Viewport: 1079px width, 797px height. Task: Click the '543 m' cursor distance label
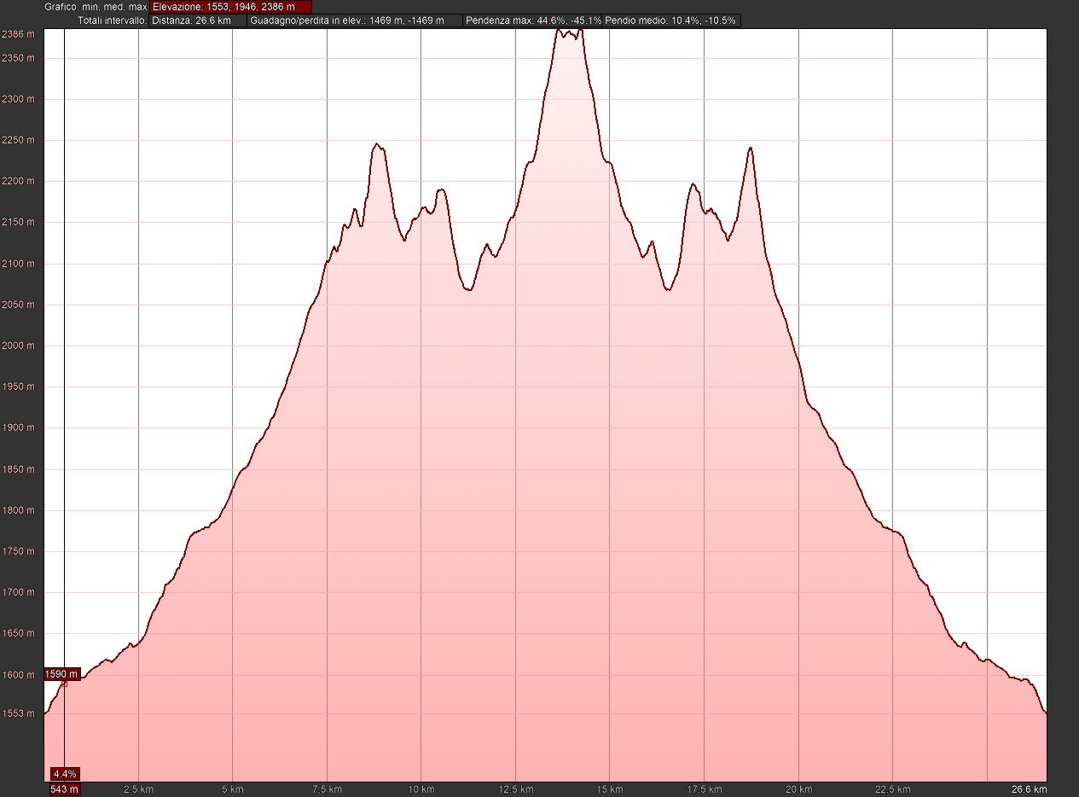pyautogui.click(x=65, y=789)
